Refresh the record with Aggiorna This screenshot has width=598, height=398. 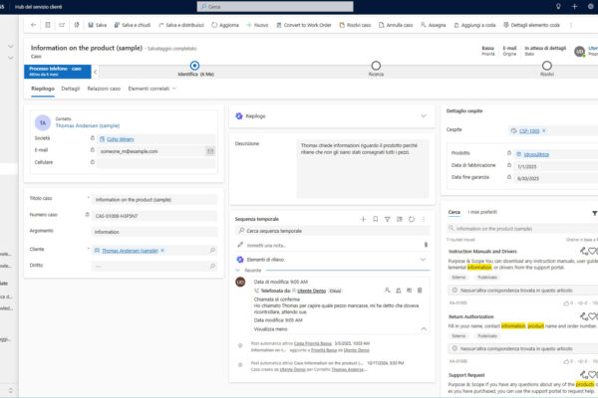click(225, 25)
